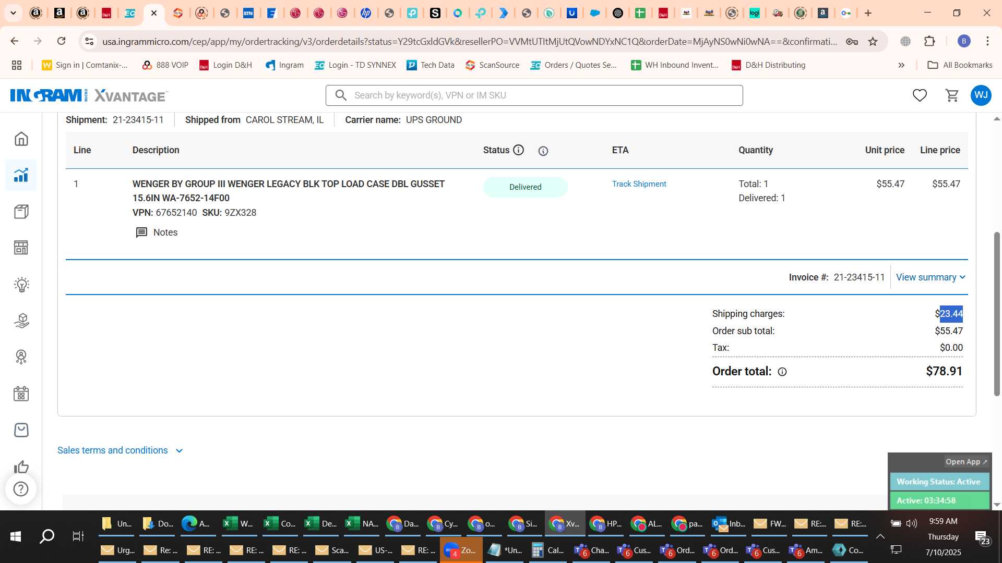
Task: Open the wishlist heart icon
Action: coord(920,95)
